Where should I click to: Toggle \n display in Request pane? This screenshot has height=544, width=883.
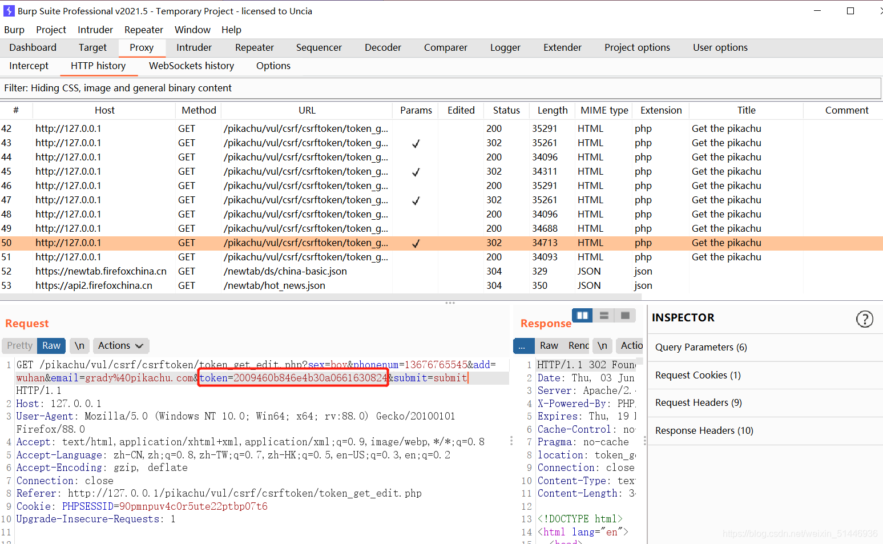(79, 345)
